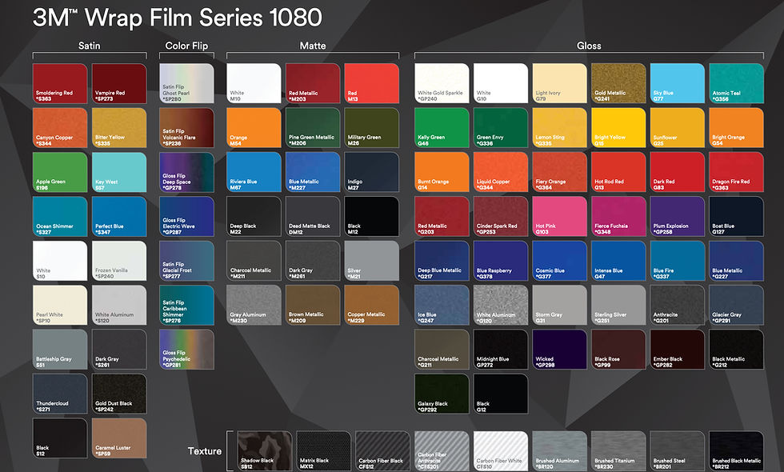The width and height of the screenshot is (784, 472).
Task: Choose the Gold Metallic G241 swatch
Action: 618,83
